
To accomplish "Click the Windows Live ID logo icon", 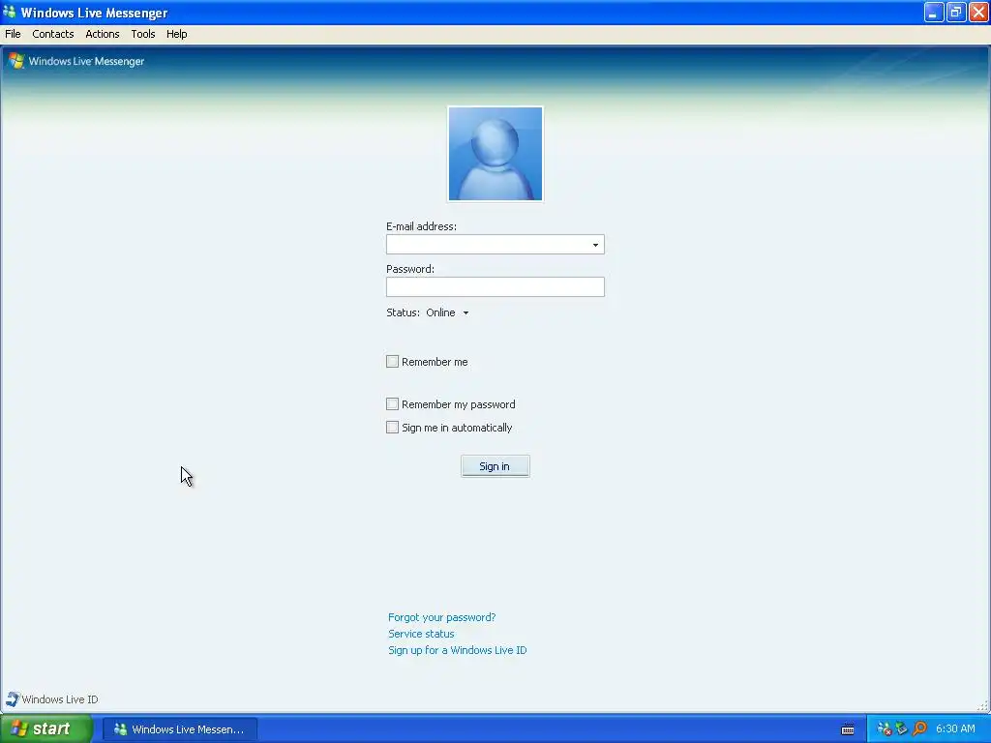I will [12, 698].
